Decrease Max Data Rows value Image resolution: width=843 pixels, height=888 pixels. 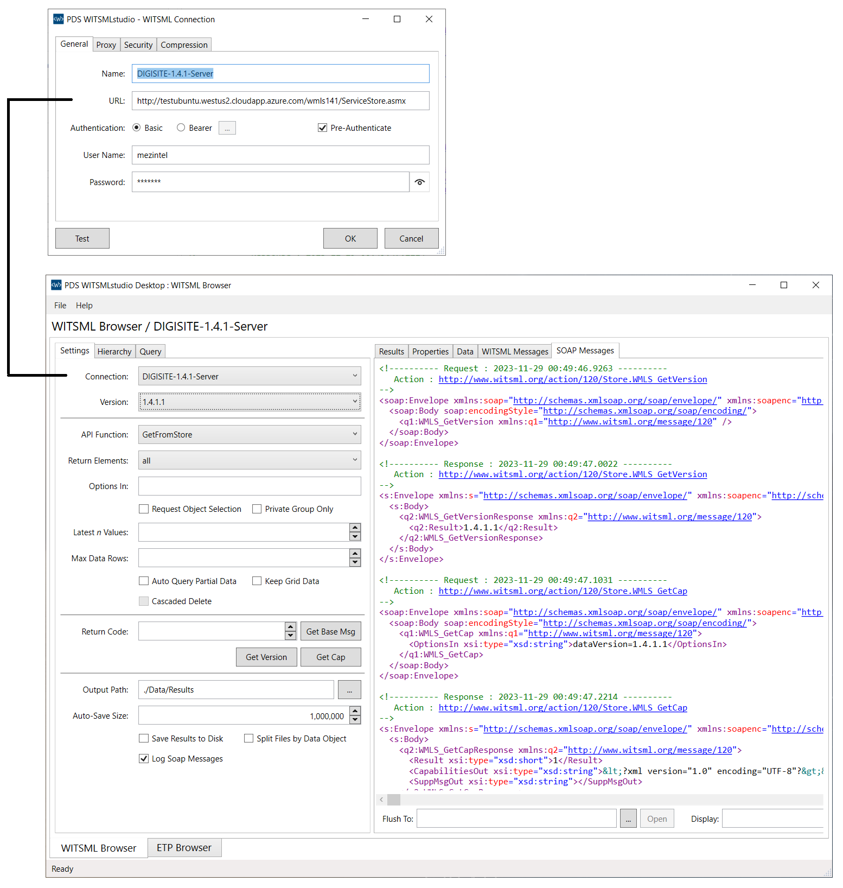pyautogui.click(x=355, y=562)
